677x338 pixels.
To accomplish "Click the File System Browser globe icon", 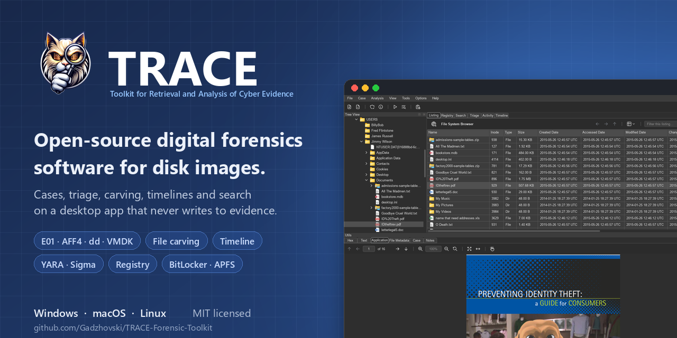I will [x=434, y=124].
